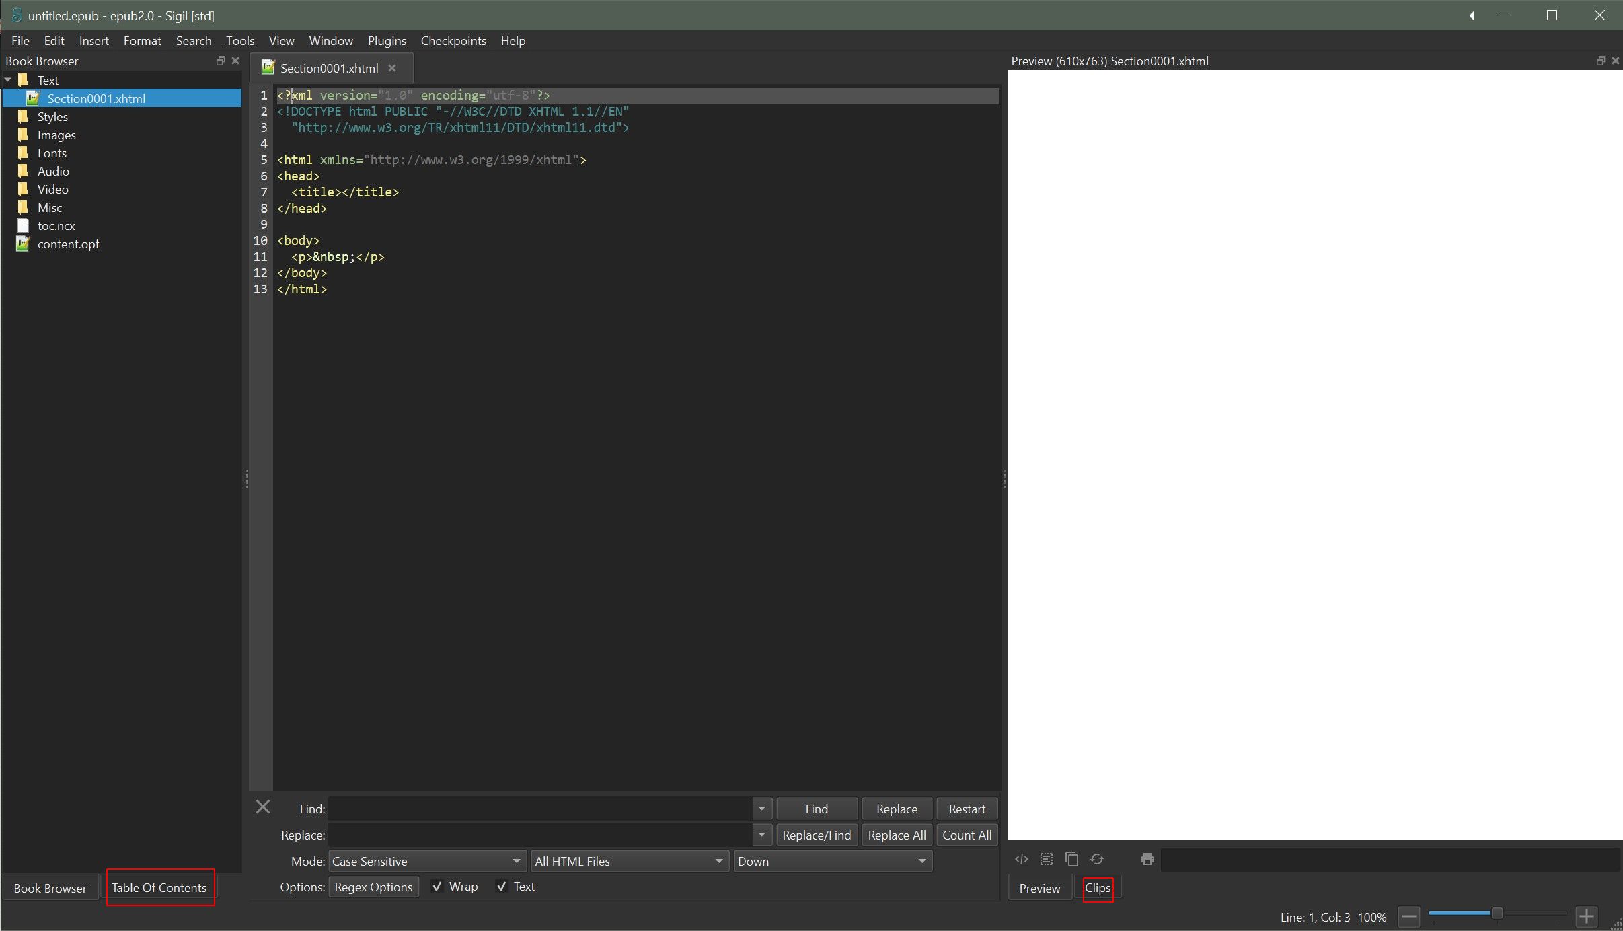
Task: Open the Checkpoints menu
Action: [453, 40]
